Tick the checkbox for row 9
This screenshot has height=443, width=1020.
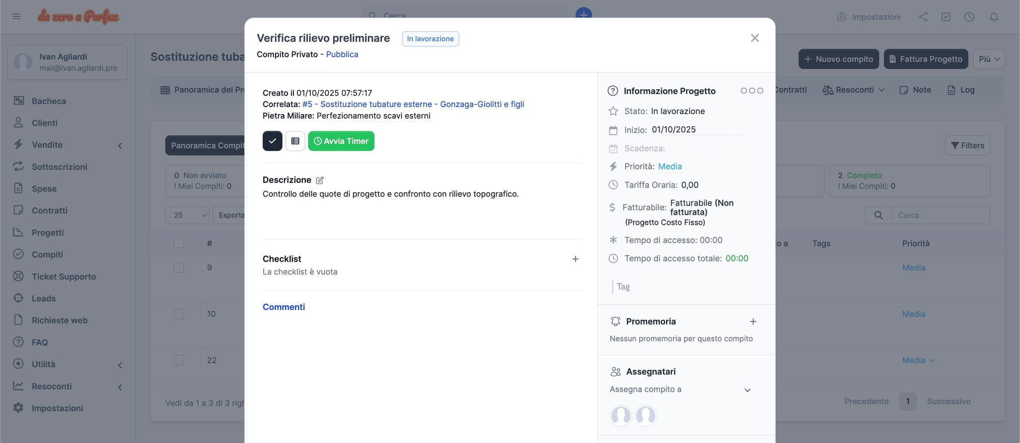click(179, 268)
